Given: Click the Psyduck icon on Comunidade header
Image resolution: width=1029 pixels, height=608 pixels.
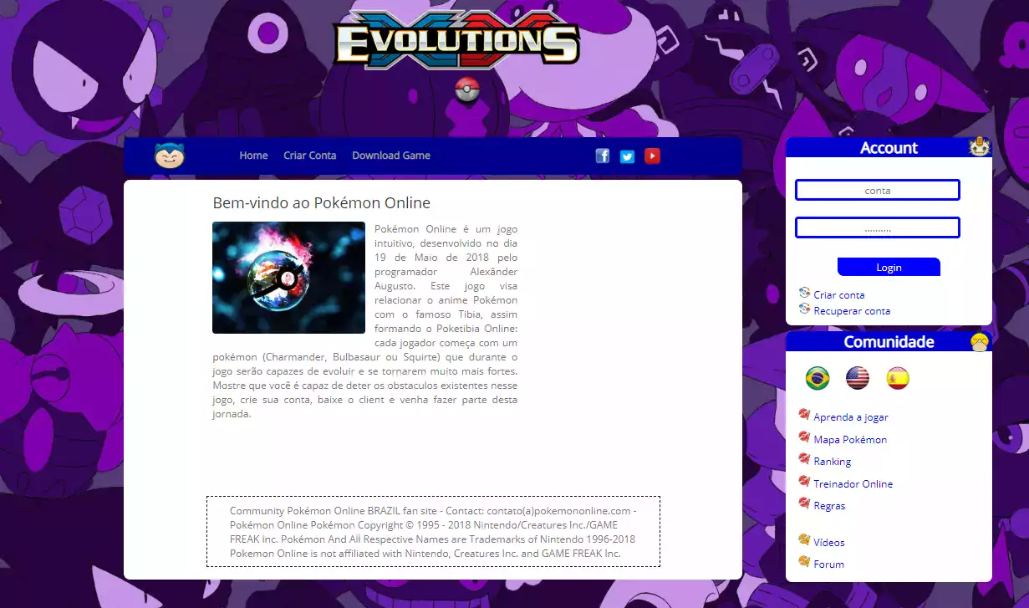Looking at the screenshot, I should 980,341.
